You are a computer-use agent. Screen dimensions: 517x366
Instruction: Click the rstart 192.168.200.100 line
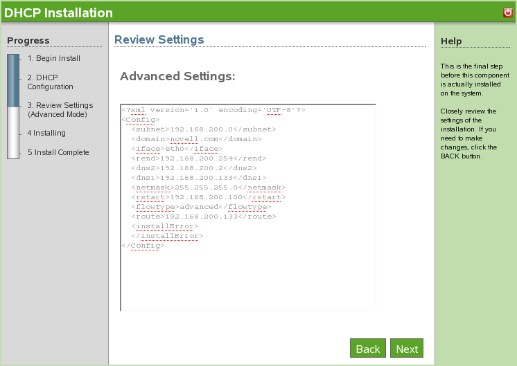[209, 197]
